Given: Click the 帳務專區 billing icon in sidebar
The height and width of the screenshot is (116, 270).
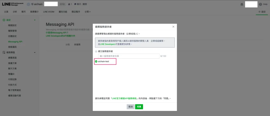Looking at the screenshot, I should click(4, 52).
